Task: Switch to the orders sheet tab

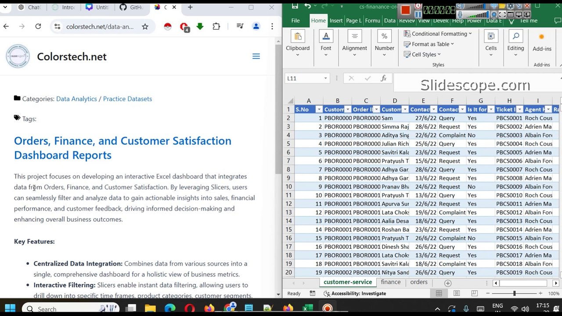Action: (419, 282)
